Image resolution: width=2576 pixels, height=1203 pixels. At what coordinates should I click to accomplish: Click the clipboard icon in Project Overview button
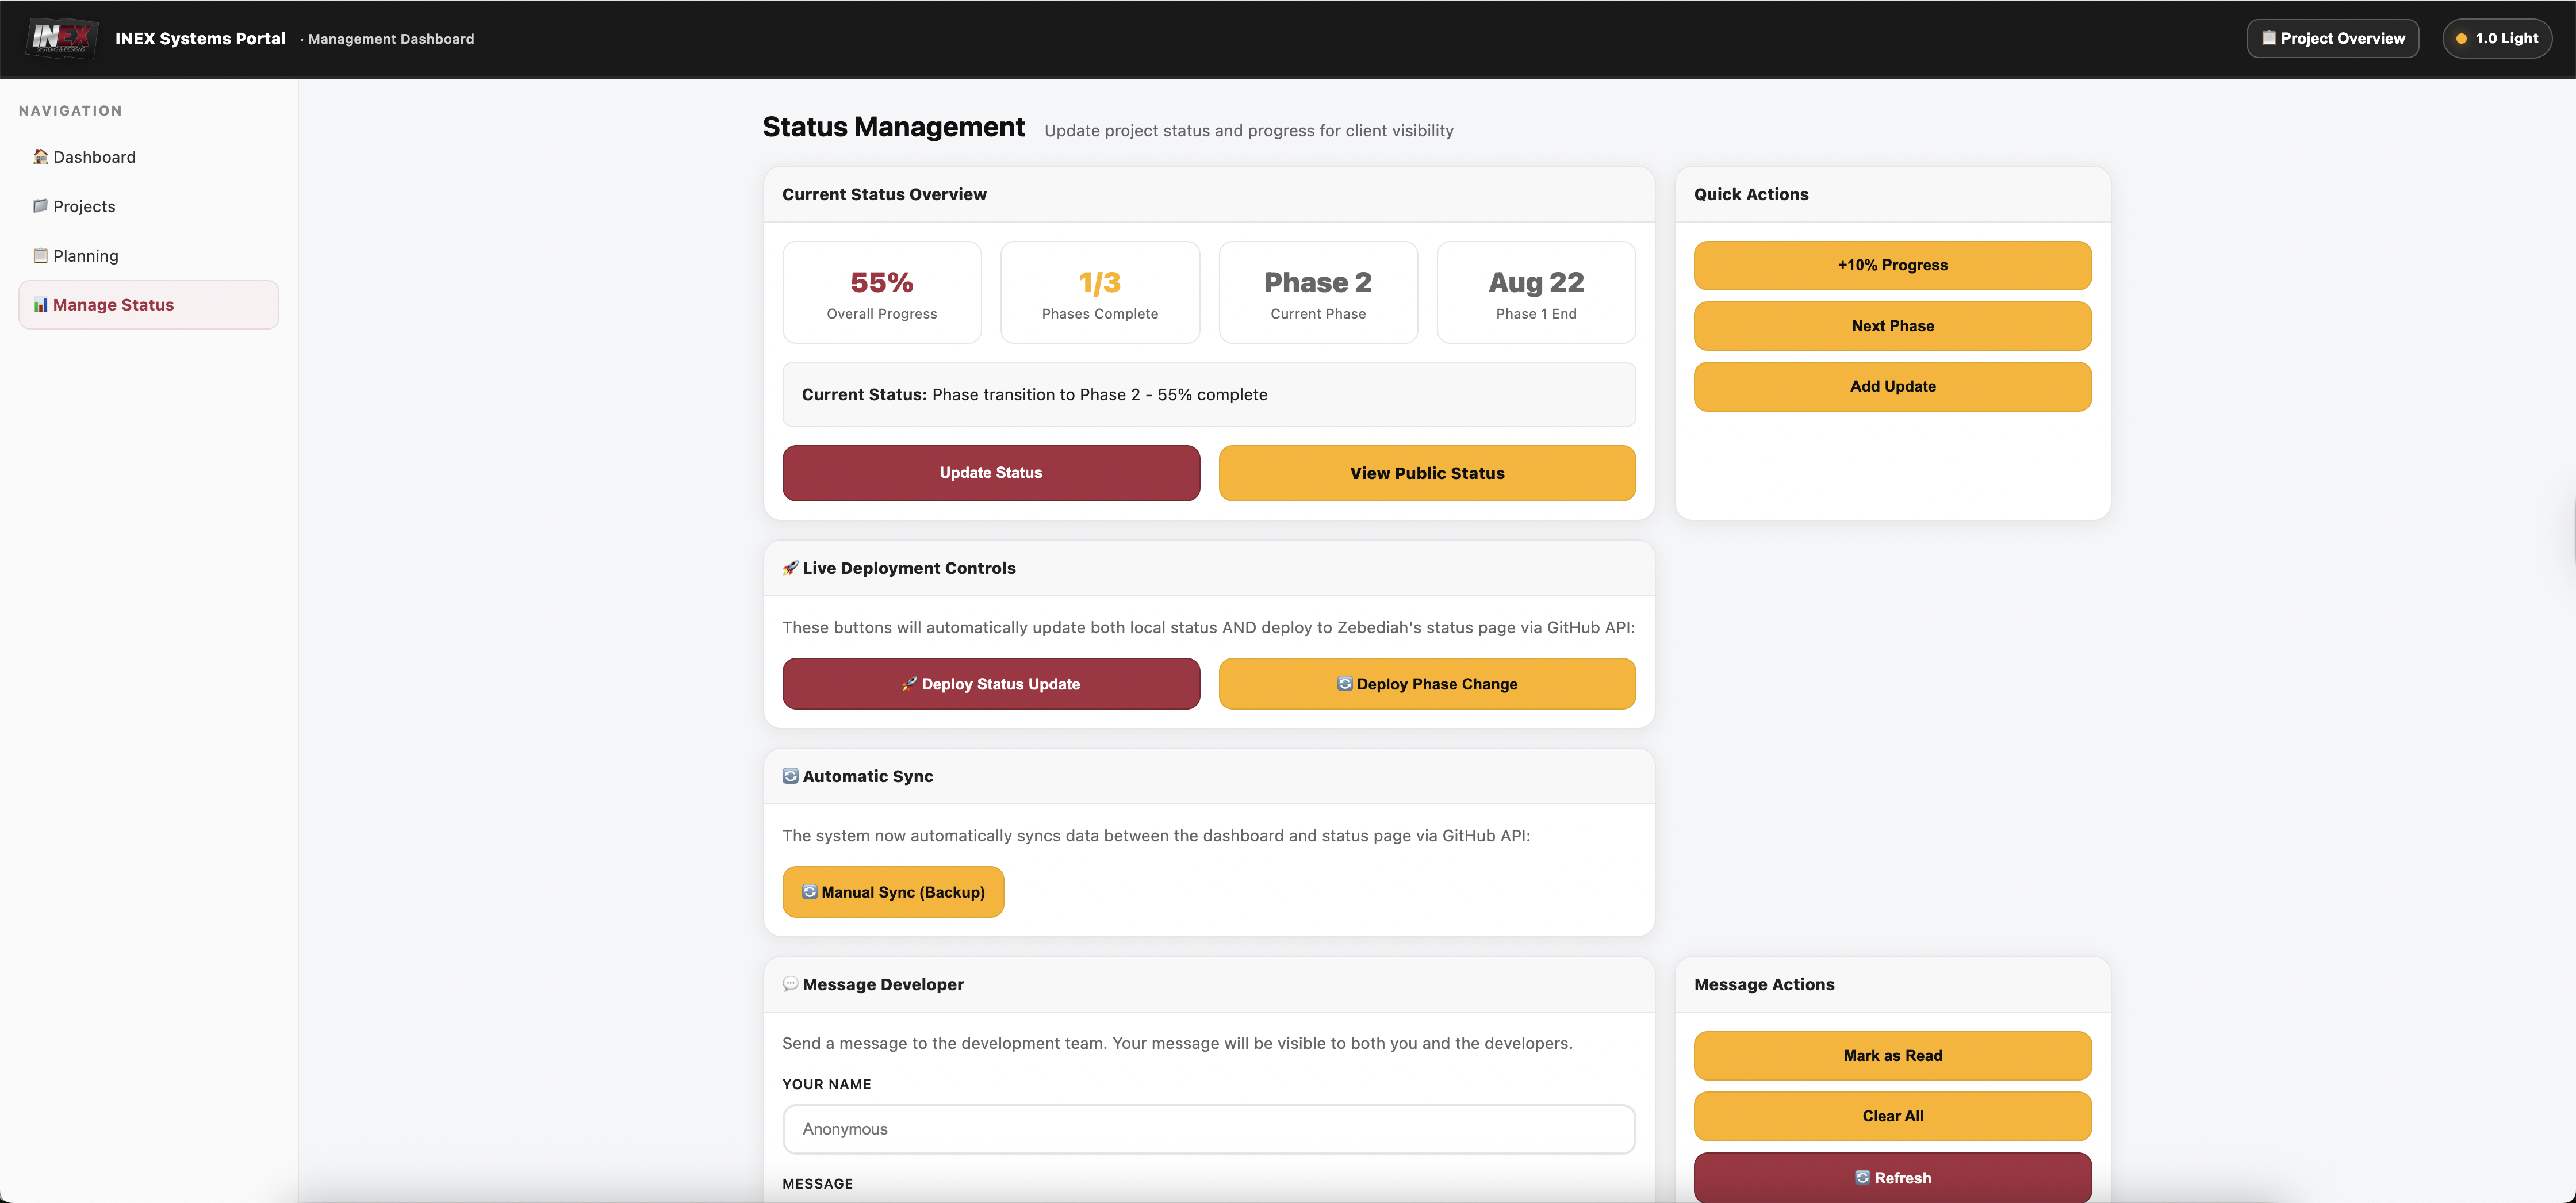(x=2269, y=38)
